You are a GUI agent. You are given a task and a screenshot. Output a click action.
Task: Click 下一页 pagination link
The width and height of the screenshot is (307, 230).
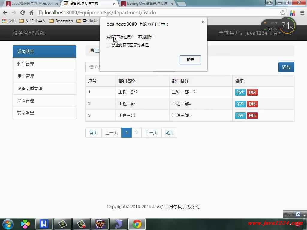pyautogui.click(x=151, y=133)
